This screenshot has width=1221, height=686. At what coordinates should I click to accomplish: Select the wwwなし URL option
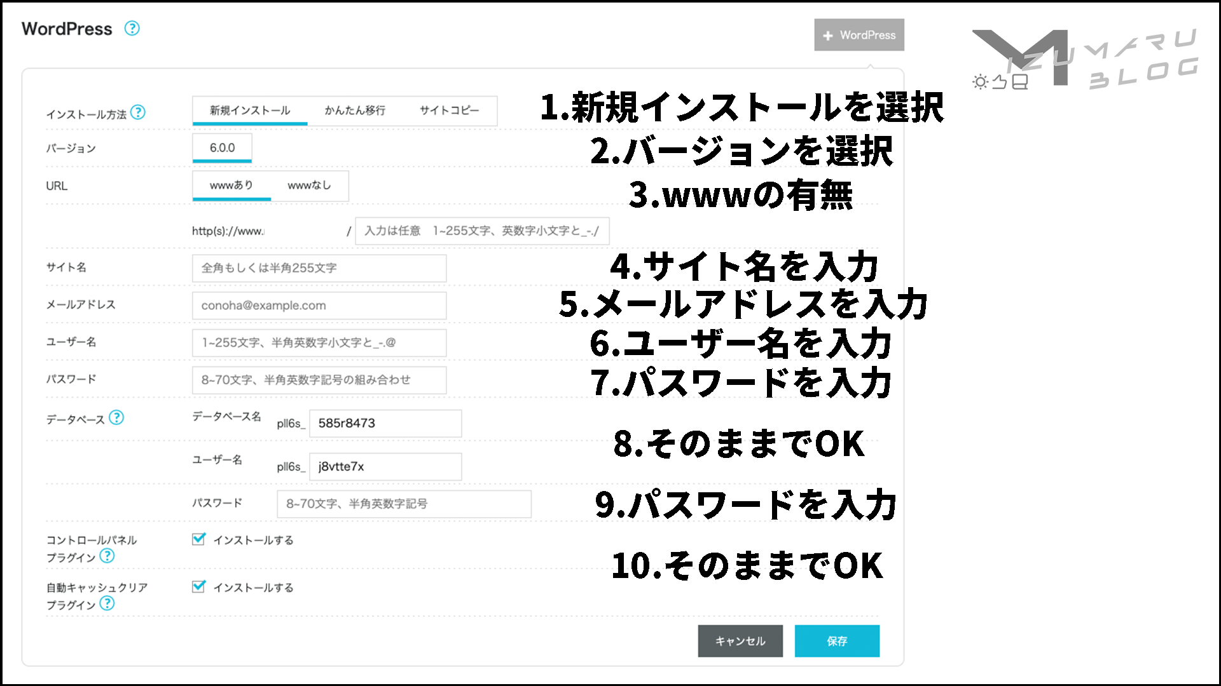[x=309, y=185]
